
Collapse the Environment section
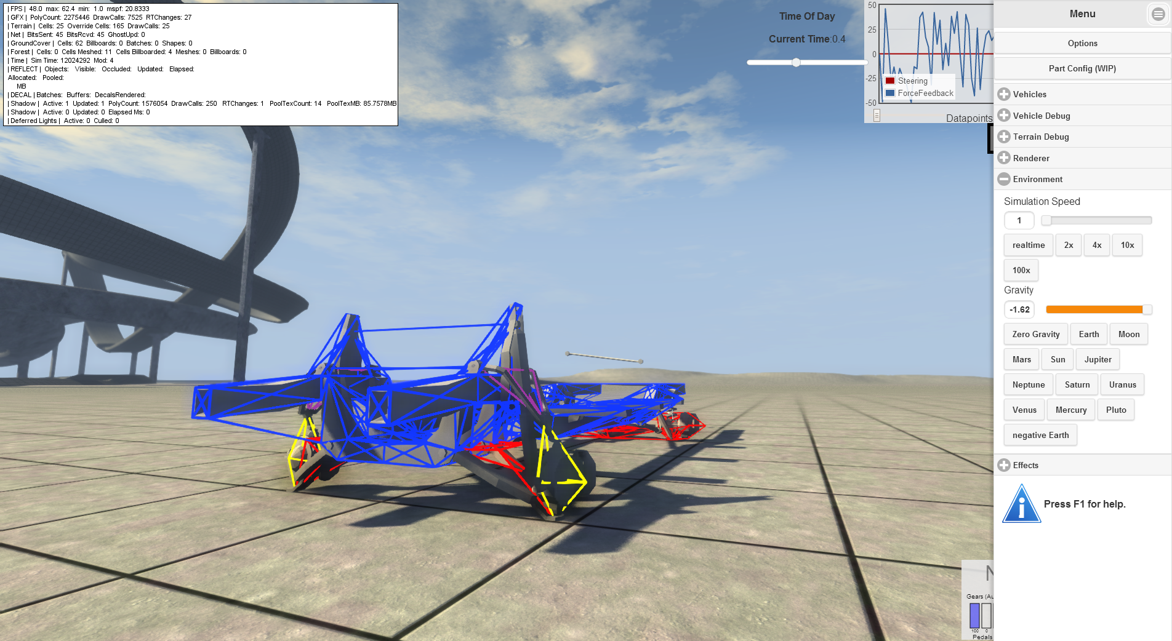click(1082, 179)
